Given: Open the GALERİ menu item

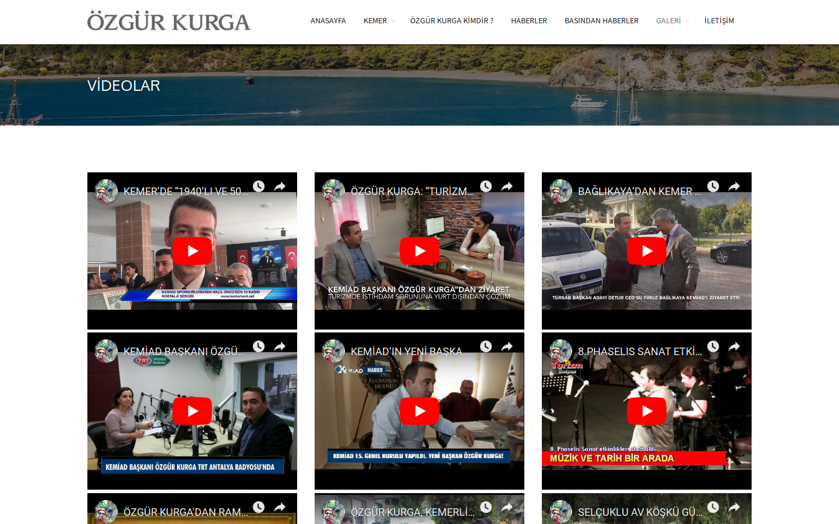Looking at the screenshot, I should tap(668, 21).
